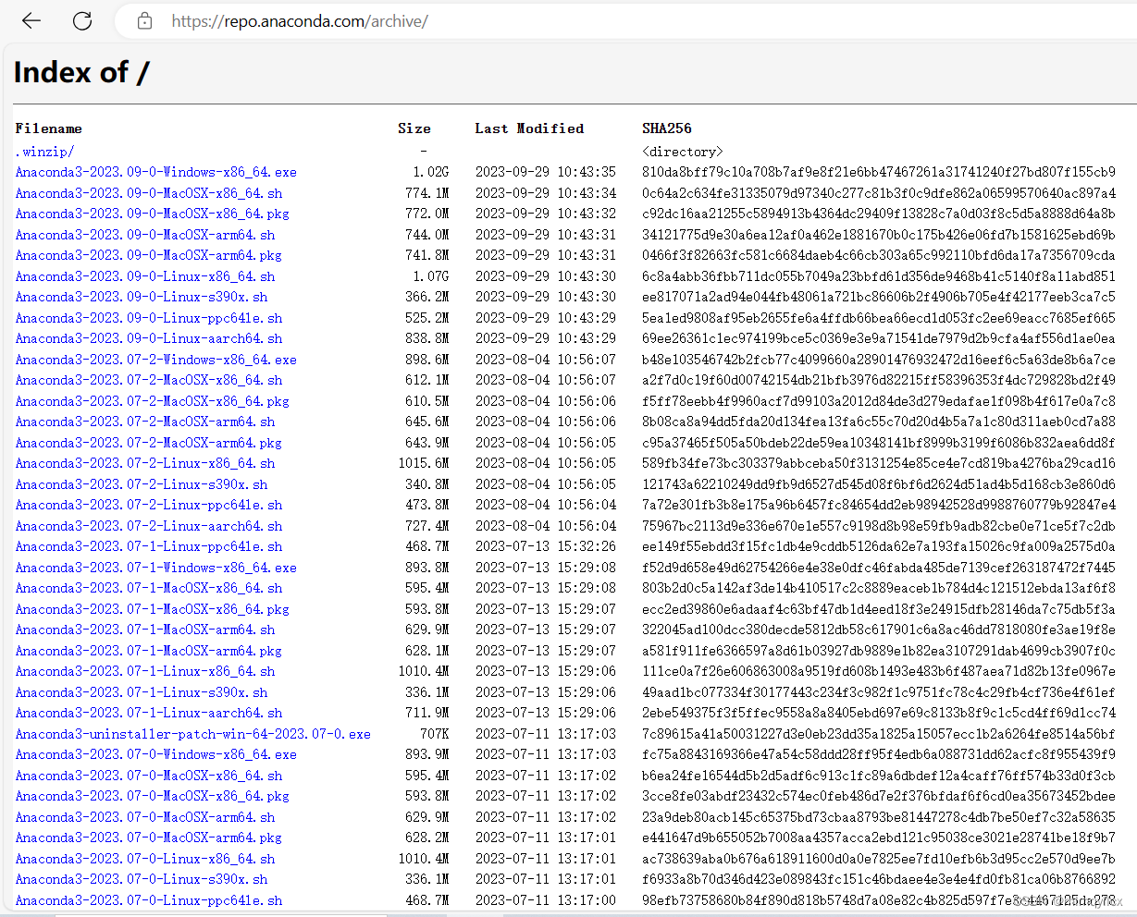Download Anaconda3-2023.07-0-MacOSX-x86_64.sh
Screen dimensions: 1137x917
coord(149,776)
